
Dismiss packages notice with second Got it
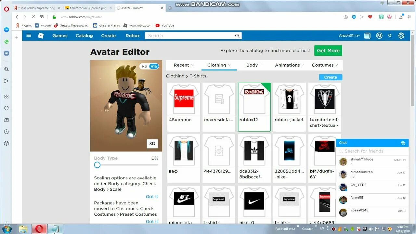152,221
